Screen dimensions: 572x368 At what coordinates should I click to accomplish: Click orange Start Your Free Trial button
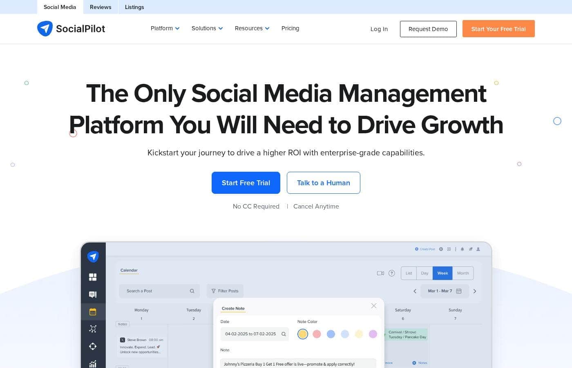(498, 29)
